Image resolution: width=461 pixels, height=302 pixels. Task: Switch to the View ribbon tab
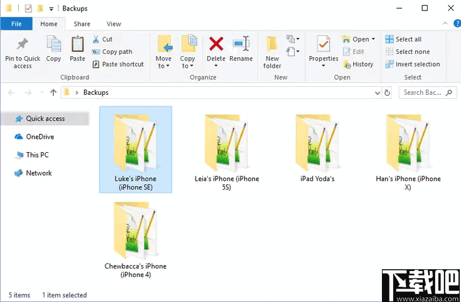coord(114,24)
